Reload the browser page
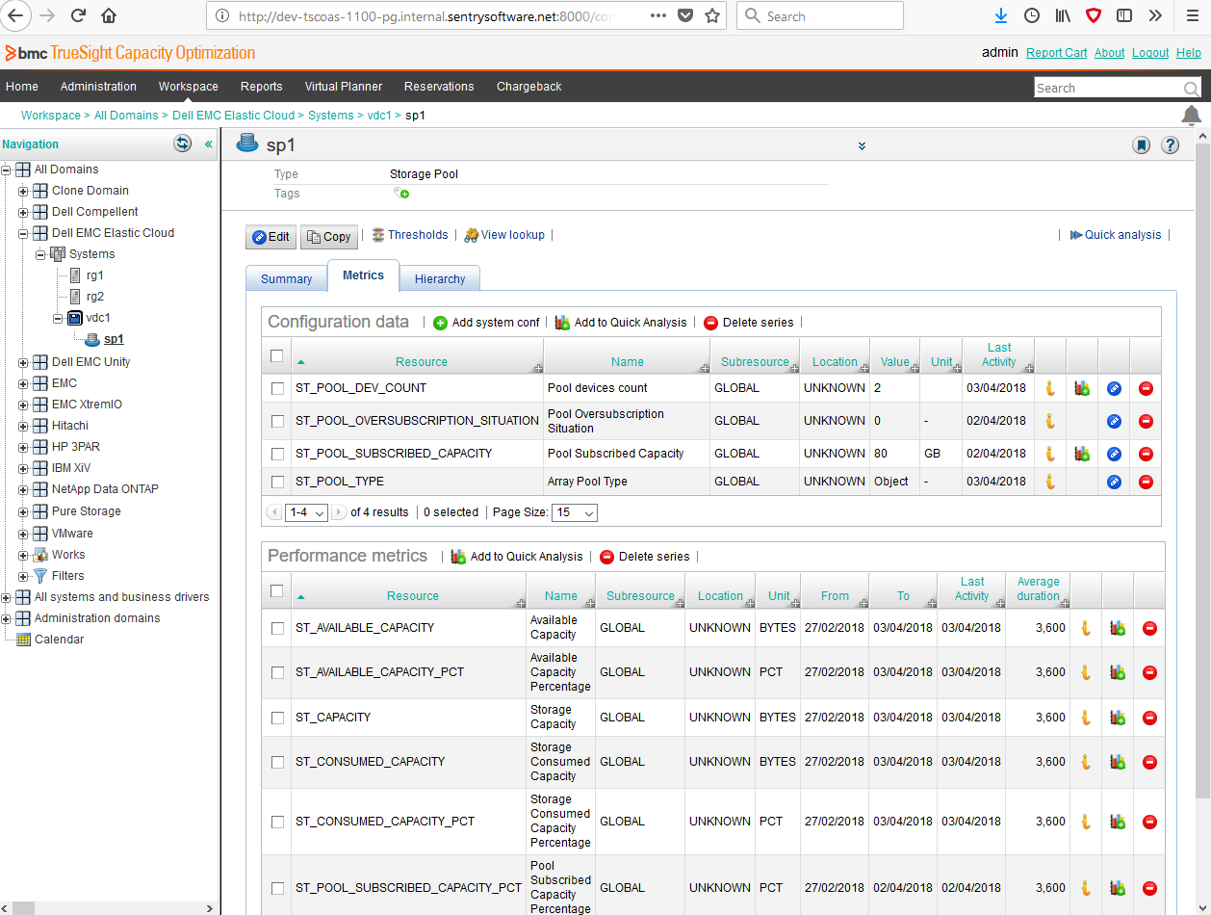 click(78, 15)
